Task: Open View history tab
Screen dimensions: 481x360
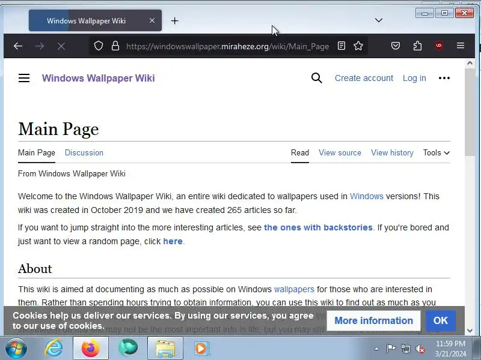Action: click(393, 153)
